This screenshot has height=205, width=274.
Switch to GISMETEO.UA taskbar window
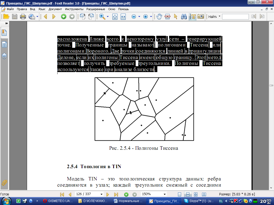click(x=58, y=201)
